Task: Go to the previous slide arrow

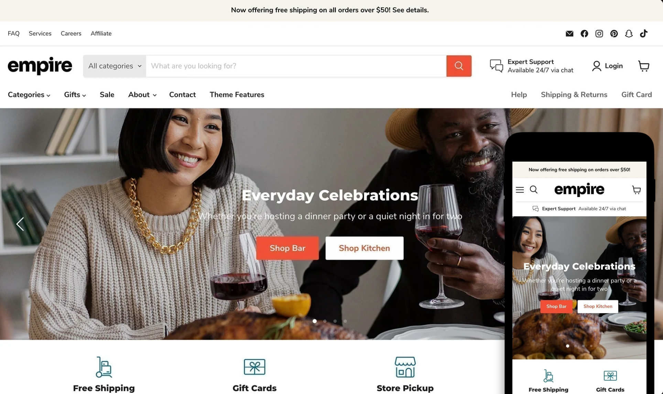Action: click(20, 224)
